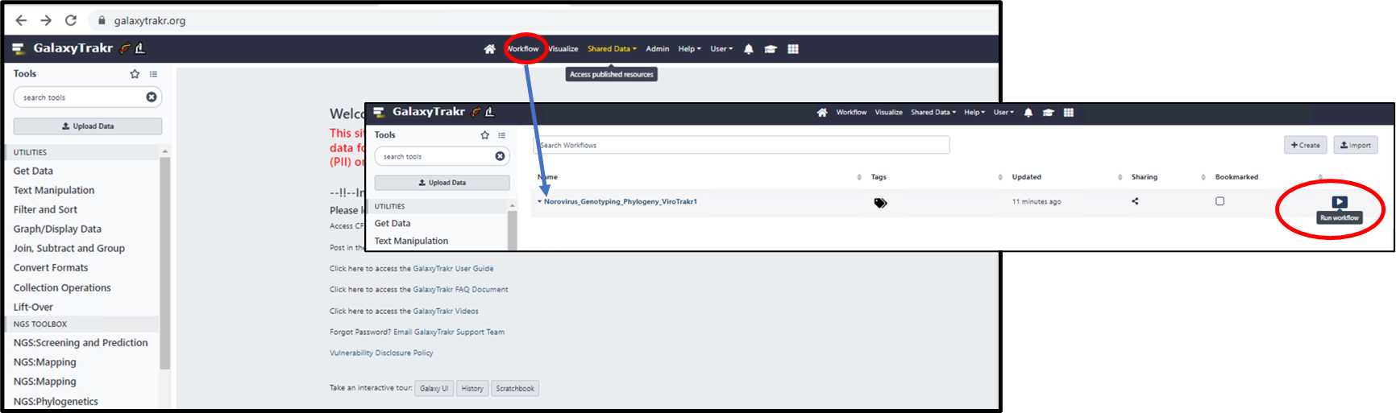Image resolution: width=1396 pixels, height=413 pixels.
Task: Click the share icon for the Norovirus workflow
Action: (1135, 201)
